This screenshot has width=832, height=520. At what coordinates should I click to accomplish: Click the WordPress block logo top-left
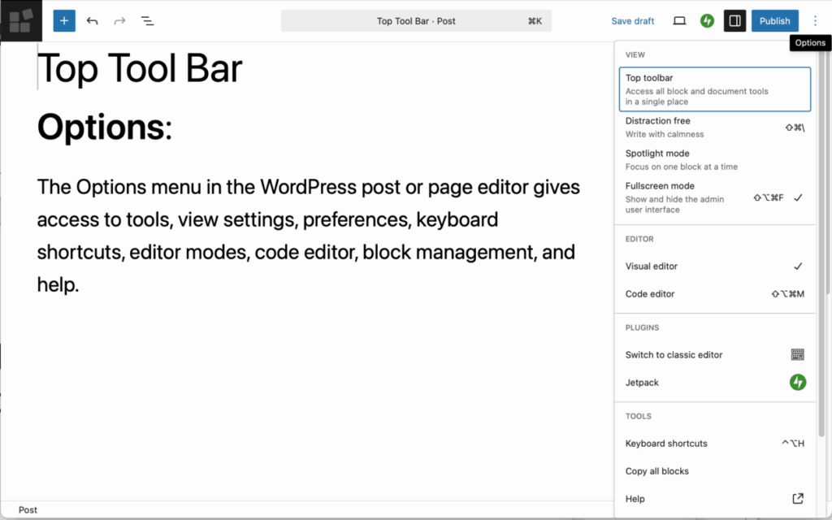coord(20,20)
